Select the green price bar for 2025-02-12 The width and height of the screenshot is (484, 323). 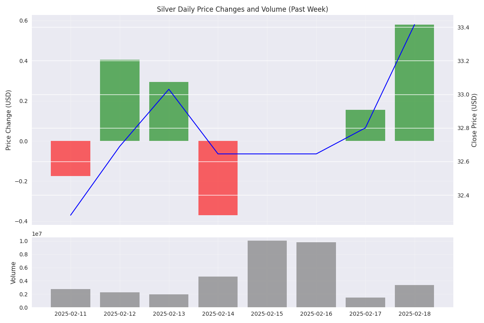pyautogui.click(x=120, y=100)
